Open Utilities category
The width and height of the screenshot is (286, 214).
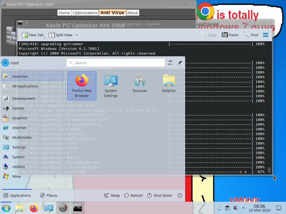(x=33, y=167)
